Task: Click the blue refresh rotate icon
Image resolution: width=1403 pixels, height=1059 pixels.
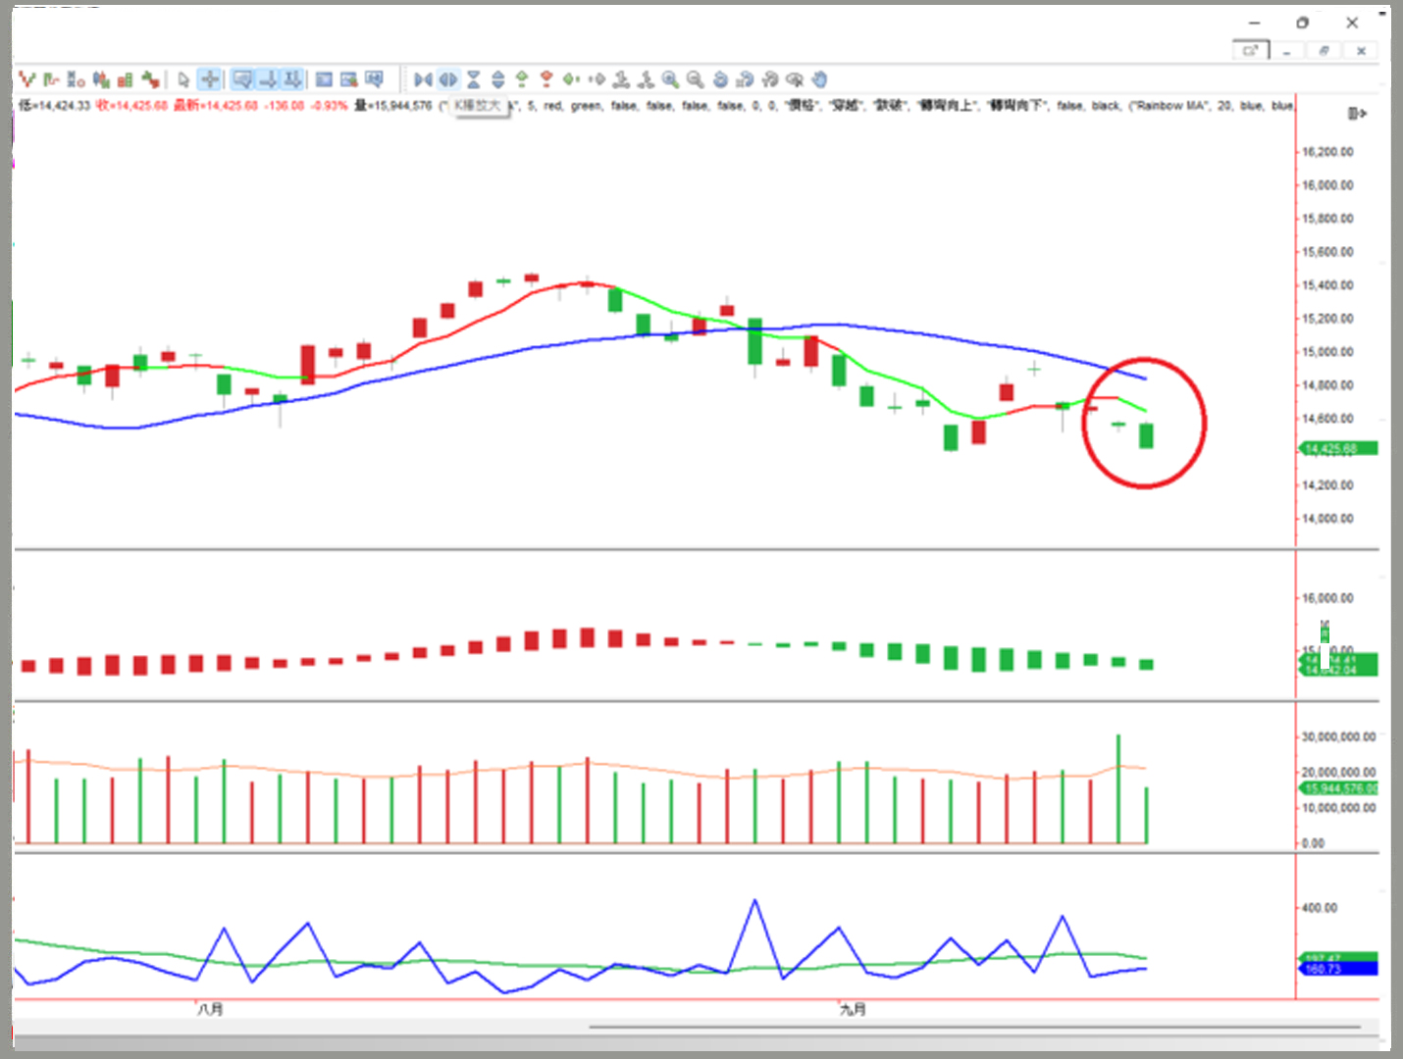Action: [720, 79]
